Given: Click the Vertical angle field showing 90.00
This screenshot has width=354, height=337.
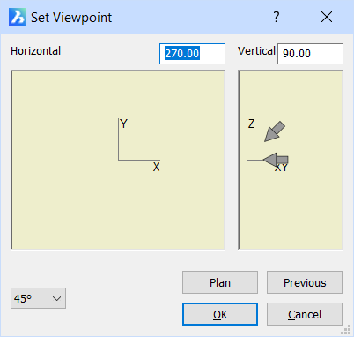Looking at the screenshot, I should tap(310, 54).
